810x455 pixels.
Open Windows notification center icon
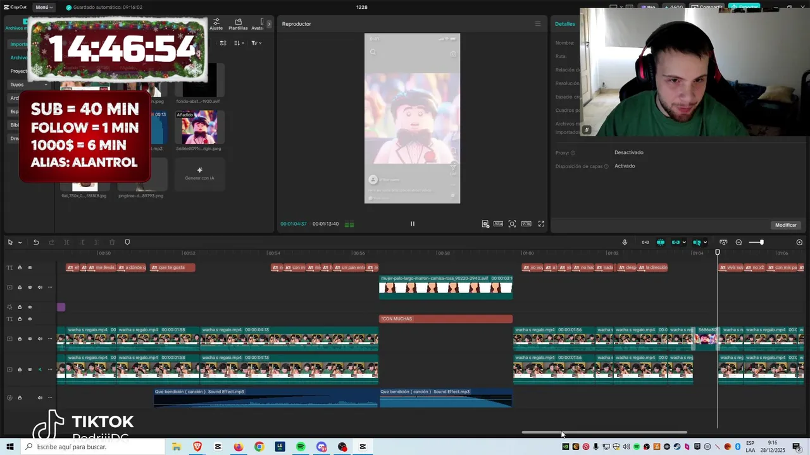(x=797, y=447)
